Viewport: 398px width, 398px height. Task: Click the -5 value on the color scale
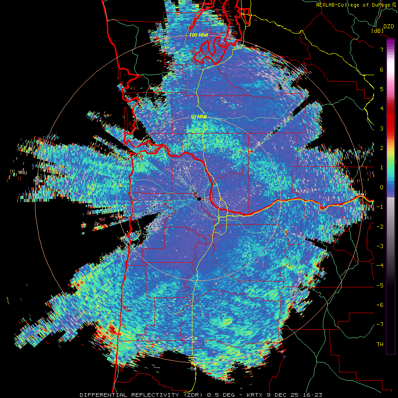click(x=380, y=286)
